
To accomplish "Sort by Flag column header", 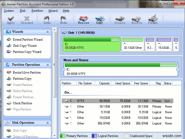I will pyautogui.click(x=156, y=83).
